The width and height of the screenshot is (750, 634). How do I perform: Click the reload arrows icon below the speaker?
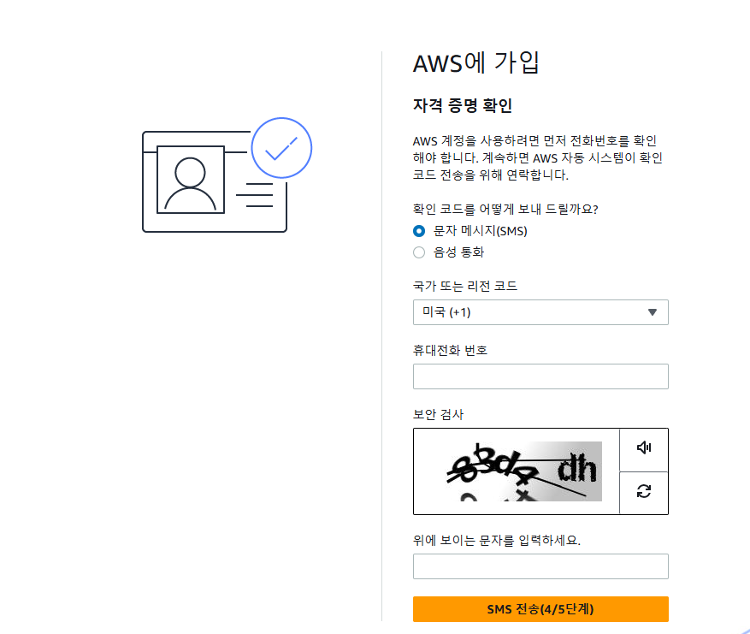pos(644,493)
